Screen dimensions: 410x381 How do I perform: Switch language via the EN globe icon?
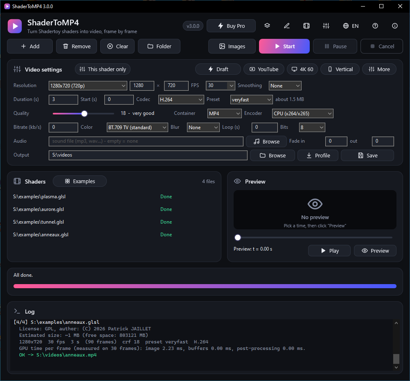point(351,26)
